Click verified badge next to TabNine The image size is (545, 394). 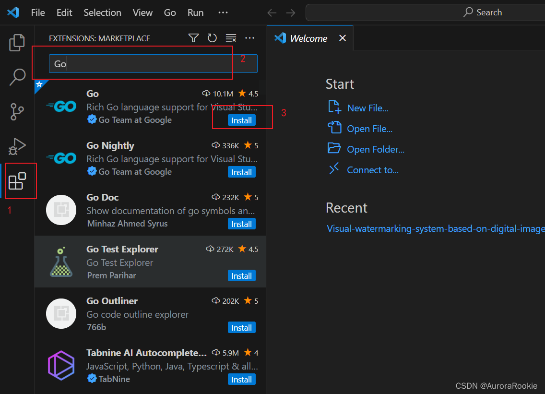(x=92, y=378)
